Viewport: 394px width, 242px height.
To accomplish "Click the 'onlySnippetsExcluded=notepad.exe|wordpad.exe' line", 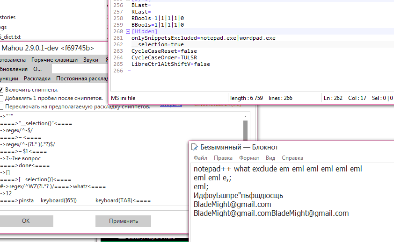I will 203,38.
